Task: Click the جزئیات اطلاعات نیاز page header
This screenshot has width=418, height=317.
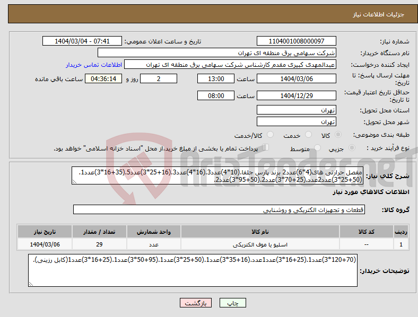Action: tap(379, 14)
